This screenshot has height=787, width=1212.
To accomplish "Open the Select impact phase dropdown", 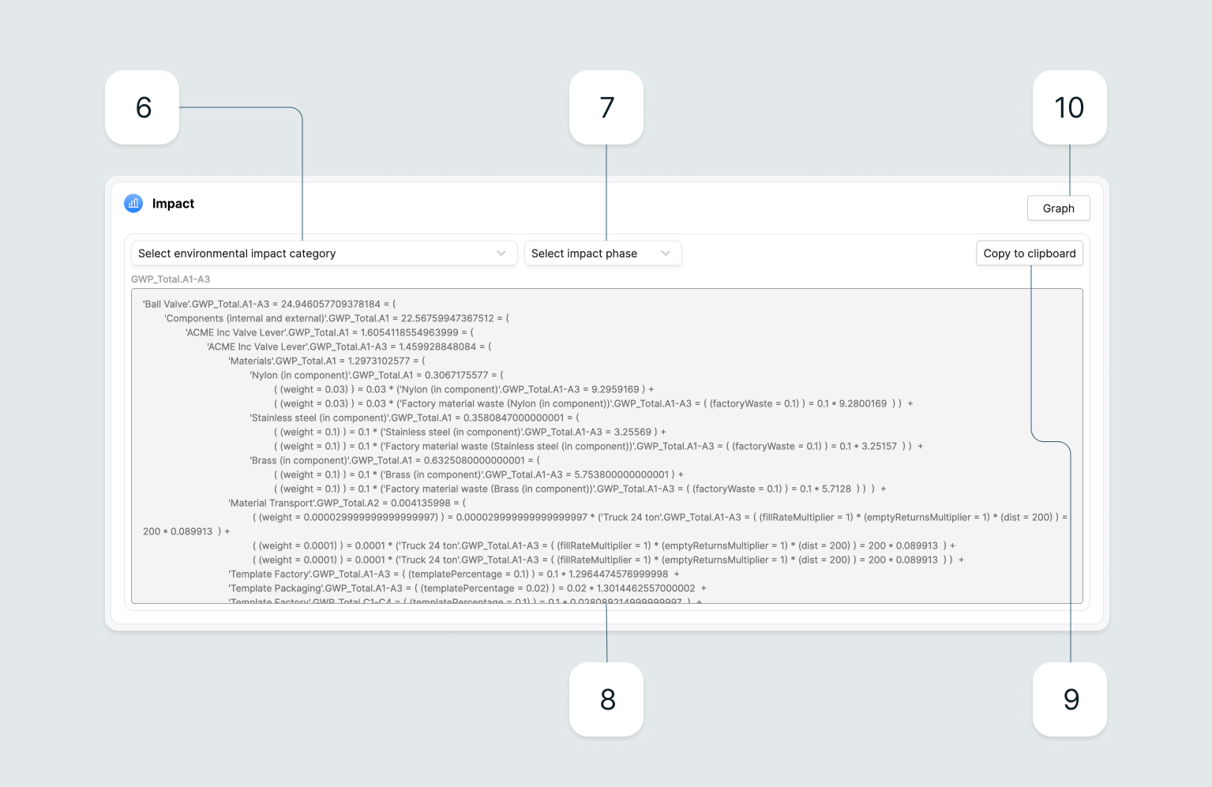I will coord(602,253).
